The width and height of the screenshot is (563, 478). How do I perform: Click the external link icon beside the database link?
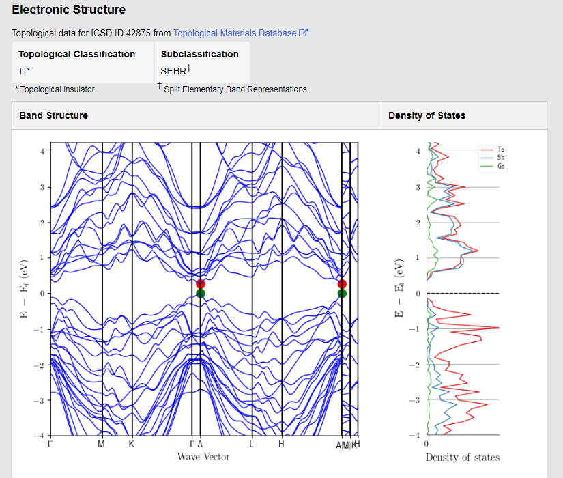coord(304,33)
